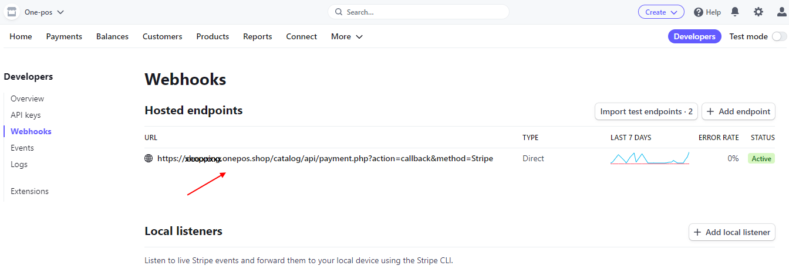The height and width of the screenshot is (279, 789).
Task: Click the LAST 7 DAYS column header
Action: point(630,138)
